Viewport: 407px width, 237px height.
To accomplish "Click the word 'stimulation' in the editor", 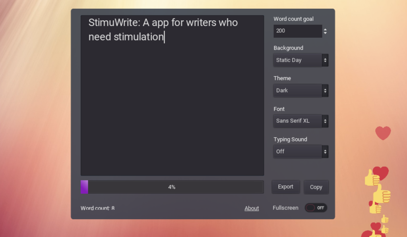I will coord(139,37).
